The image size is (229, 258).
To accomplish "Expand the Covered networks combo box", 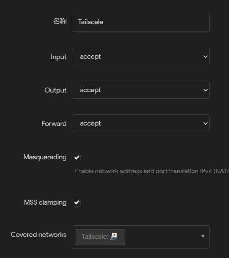I will point(141,237).
